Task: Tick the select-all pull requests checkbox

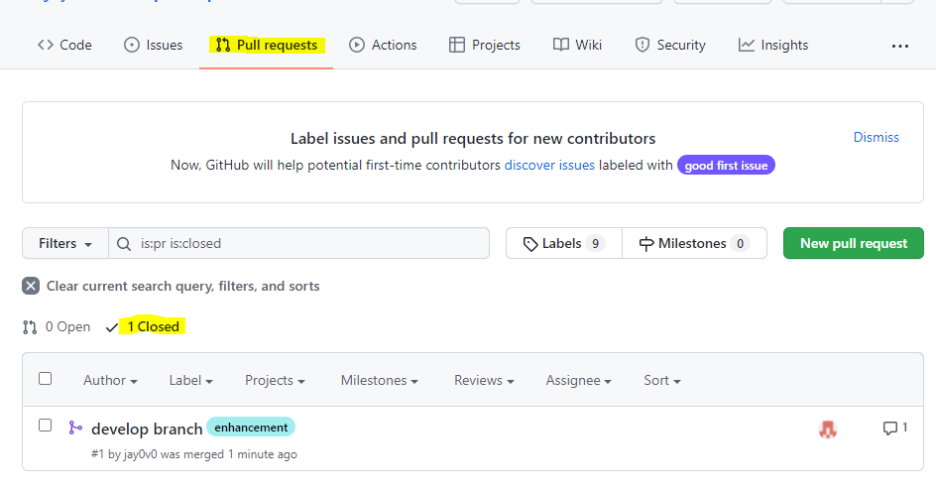Action: (x=45, y=379)
